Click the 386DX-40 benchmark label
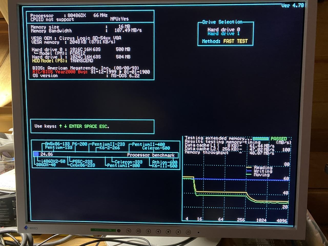This screenshot has width=328, height=246. tap(46, 165)
